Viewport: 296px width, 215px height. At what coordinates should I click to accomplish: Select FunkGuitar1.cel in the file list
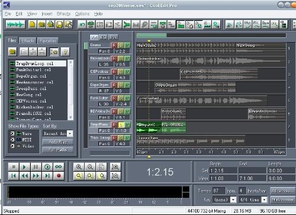[x=34, y=70]
